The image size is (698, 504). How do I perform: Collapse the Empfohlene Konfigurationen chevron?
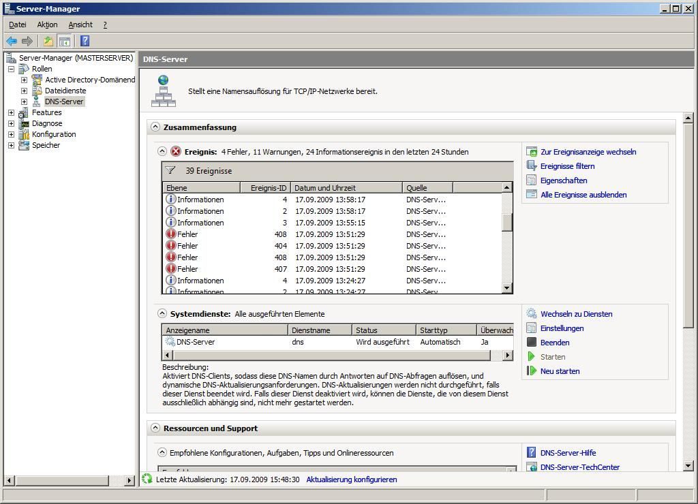tap(162, 452)
